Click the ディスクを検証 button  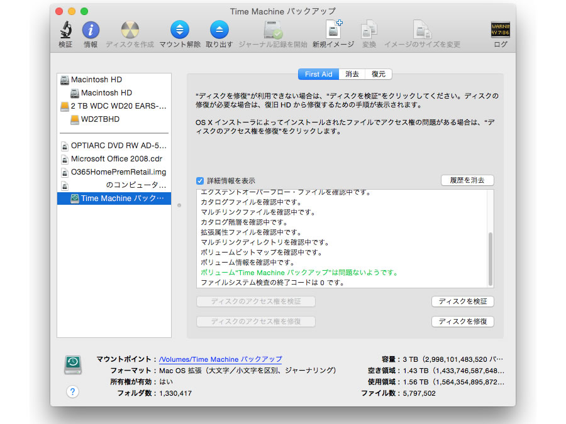pyautogui.click(x=463, y=302)
